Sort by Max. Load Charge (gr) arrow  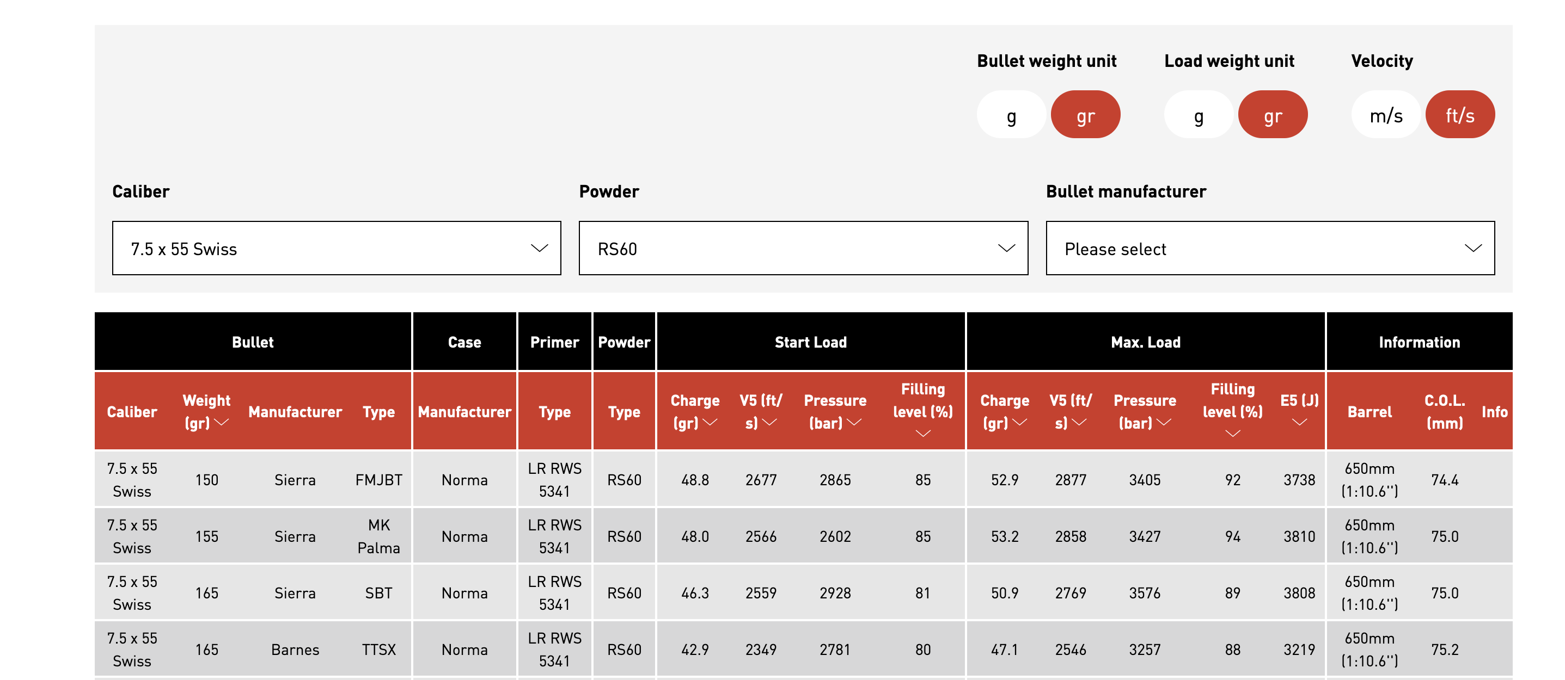(1019, 423)
